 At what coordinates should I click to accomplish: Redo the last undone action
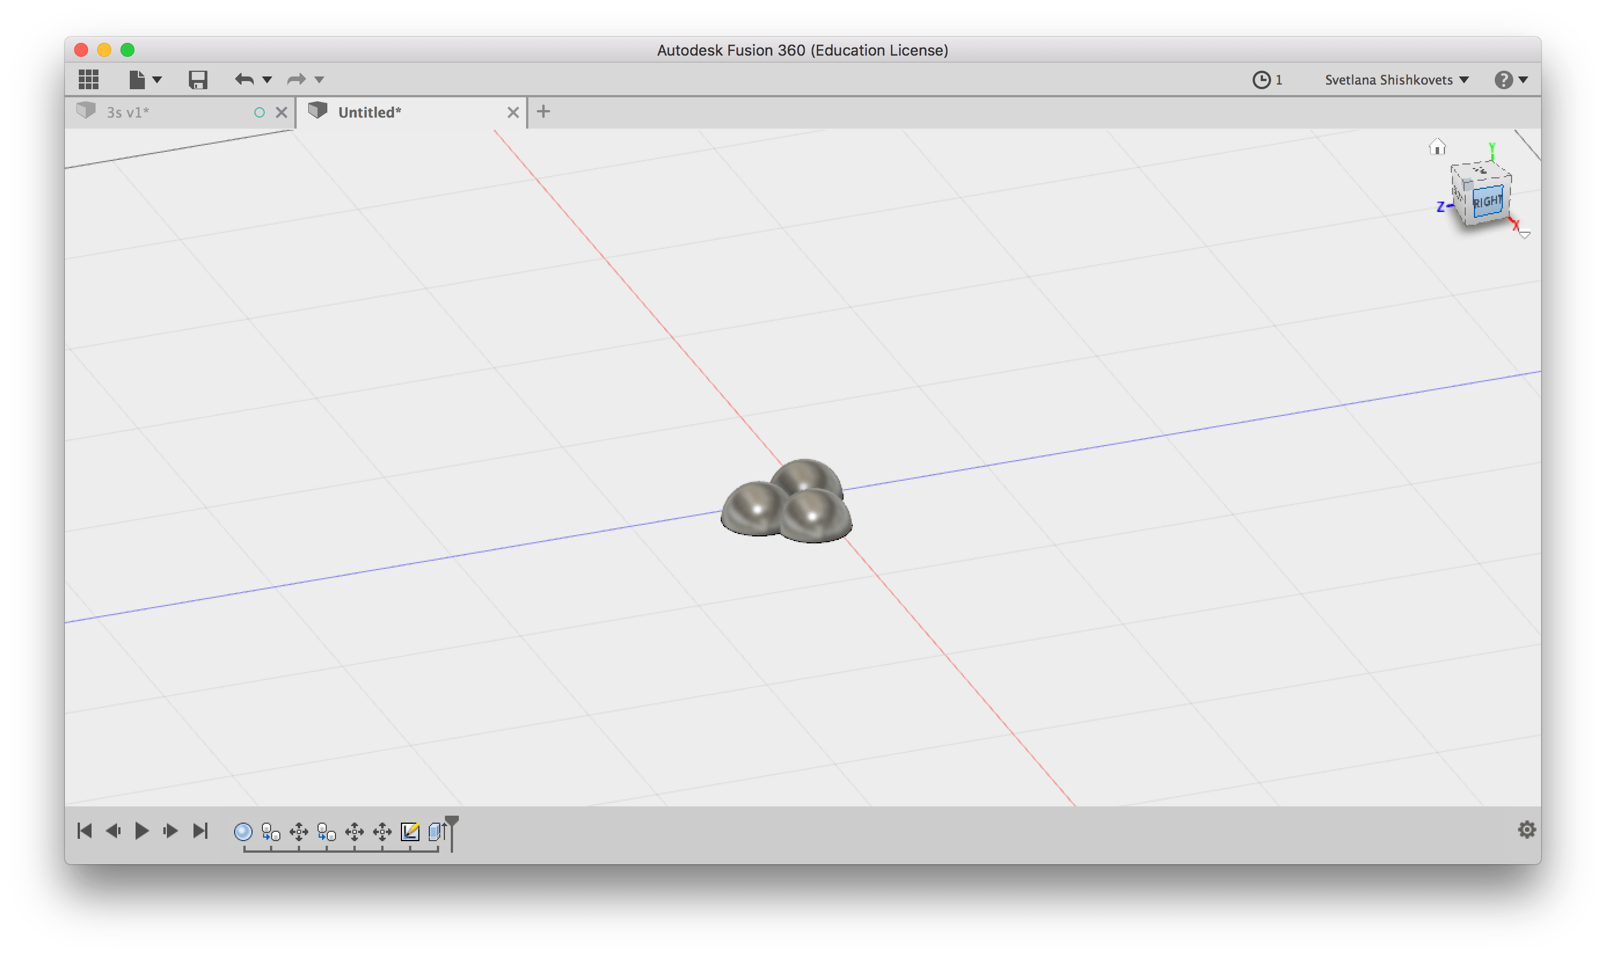296,79
